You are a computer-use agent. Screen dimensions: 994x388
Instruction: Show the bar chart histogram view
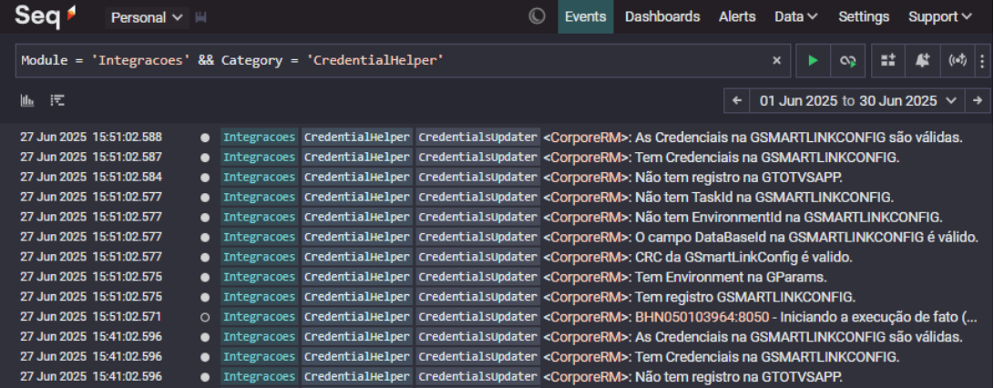27,100
